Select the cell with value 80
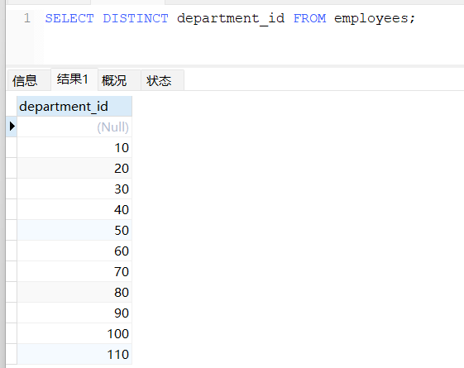Screen dimensions: 464x368 point(74,292)
